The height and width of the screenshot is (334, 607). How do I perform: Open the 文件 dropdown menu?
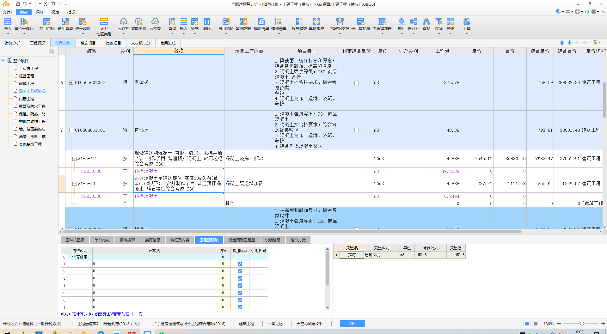(x=7, y=12)
